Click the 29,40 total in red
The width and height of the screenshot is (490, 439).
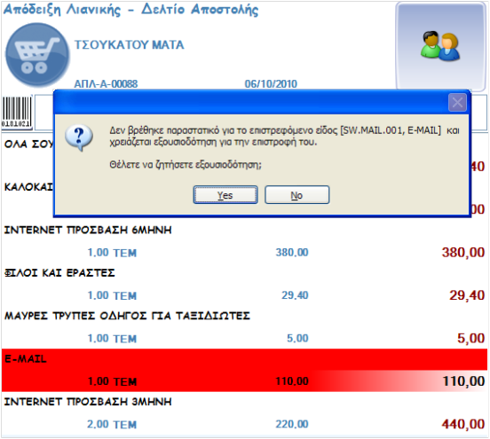coord(467,295)
